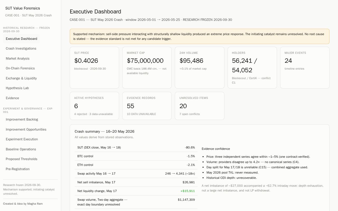Screen dimensions: 338x211
Task: Open Market Analysis section
Action: [x=17, y=59]
